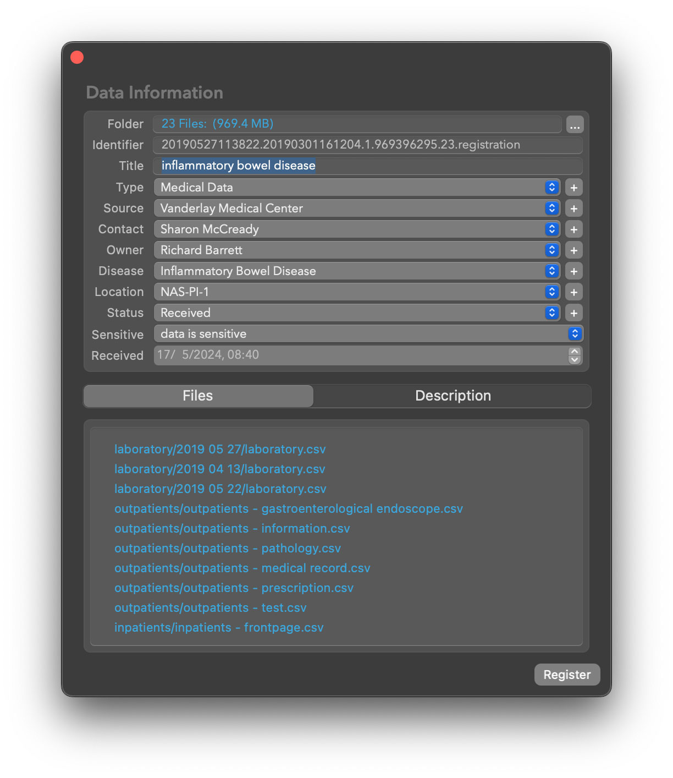
Task: Click the Received date stepper arrows
Action: [574, 355]
